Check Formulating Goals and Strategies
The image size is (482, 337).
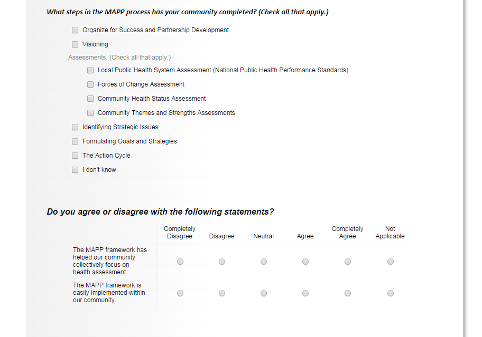[75, 141]
